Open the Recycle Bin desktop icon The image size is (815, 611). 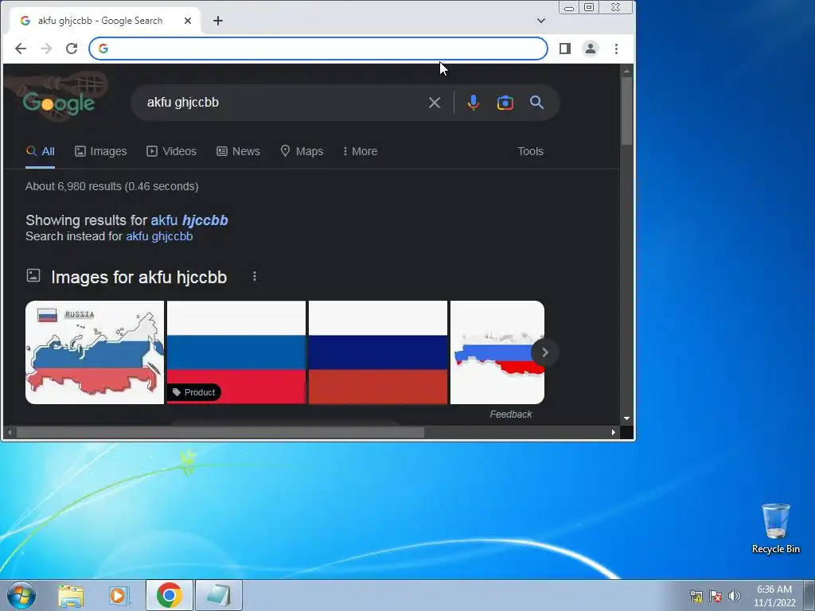pyautogui.click(x=775, y=528)
